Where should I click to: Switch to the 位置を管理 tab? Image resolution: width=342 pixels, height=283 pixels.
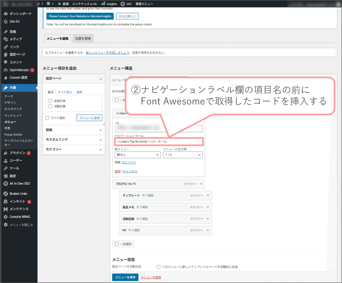point(83,39)
